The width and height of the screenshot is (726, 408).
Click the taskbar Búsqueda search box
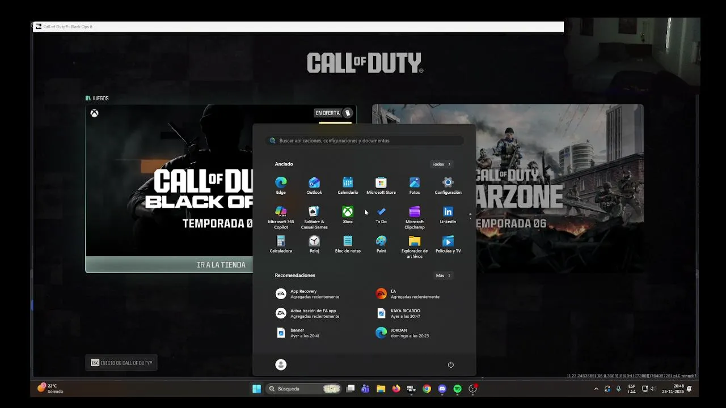tap(304, 389)
